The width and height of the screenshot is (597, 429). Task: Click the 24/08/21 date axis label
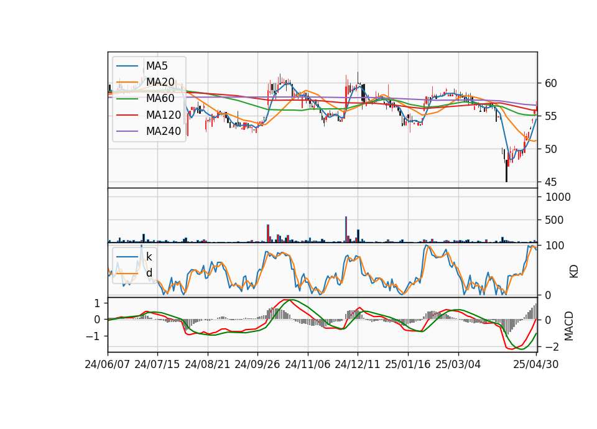(208, 364)
